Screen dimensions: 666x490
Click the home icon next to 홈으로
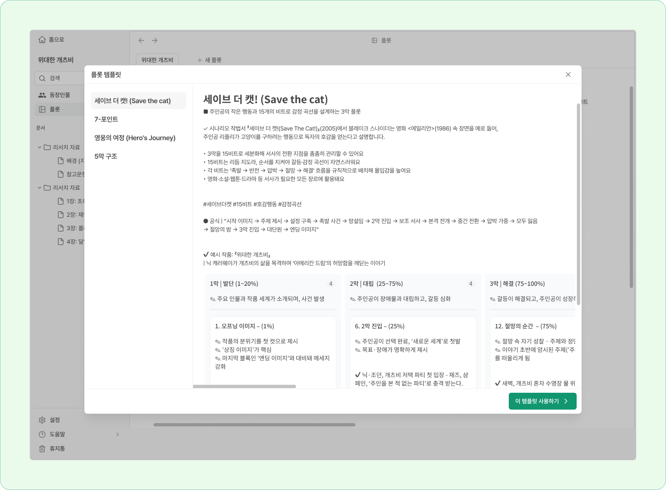click(x=42, y=40)
